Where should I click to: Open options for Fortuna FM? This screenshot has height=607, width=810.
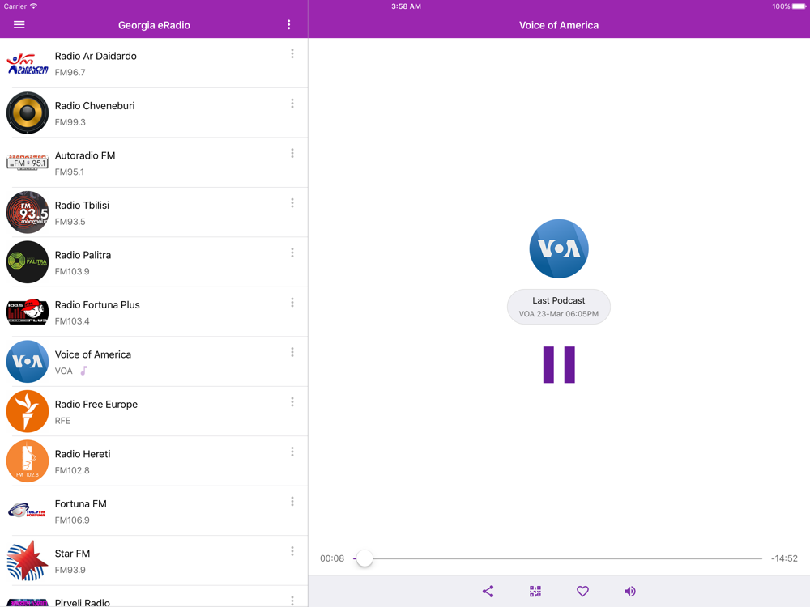point(292,502)
